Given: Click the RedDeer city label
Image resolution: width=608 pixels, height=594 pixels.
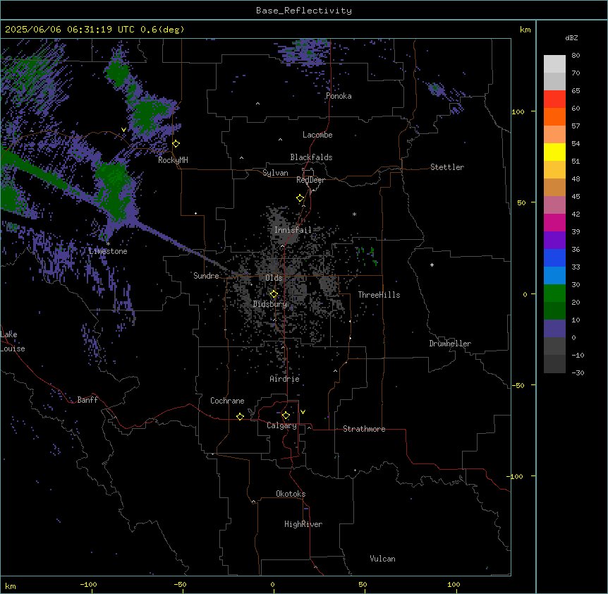Looking at the screenshot, I should pyautogui.click(x=311, y=180).
